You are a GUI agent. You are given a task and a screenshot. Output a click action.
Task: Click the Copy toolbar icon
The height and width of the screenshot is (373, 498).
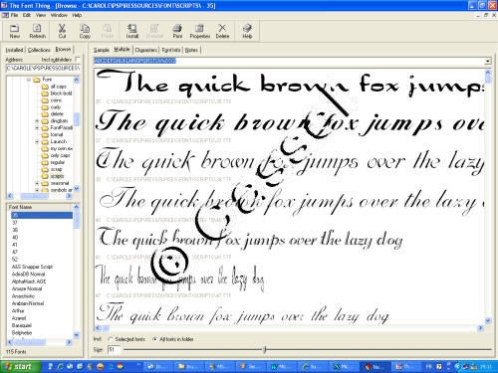[x=85, y=31]
